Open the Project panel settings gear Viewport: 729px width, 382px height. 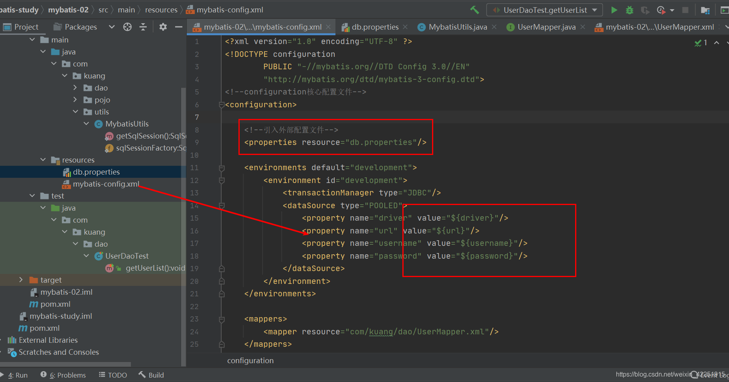(x=163, y=27)
